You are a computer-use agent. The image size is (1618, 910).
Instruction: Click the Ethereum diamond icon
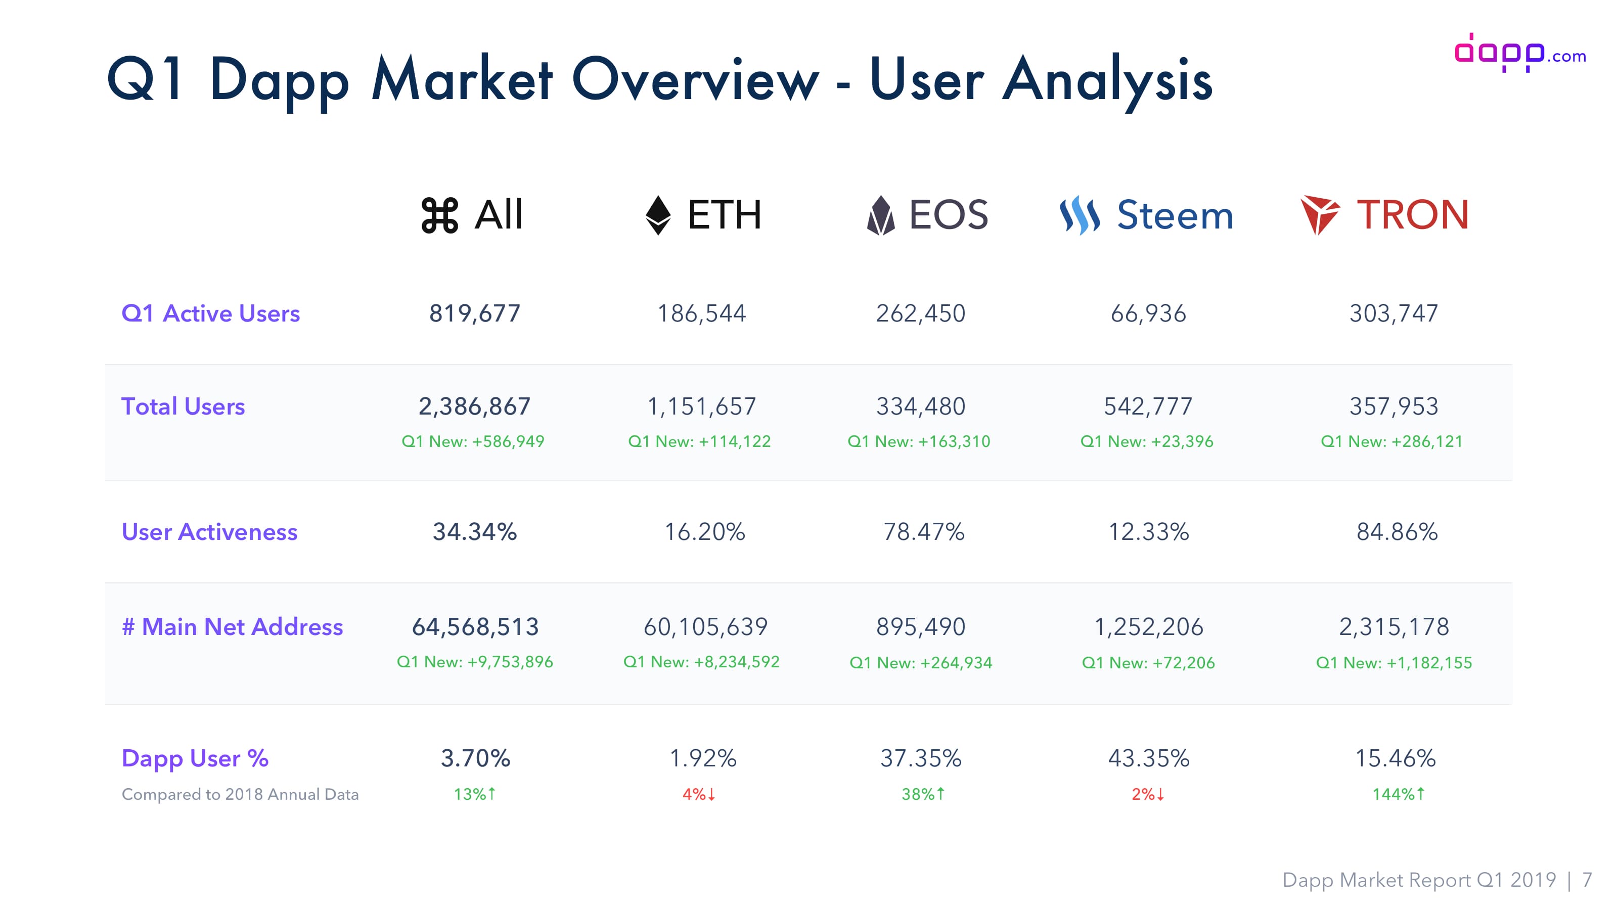[x=658, y=215]
